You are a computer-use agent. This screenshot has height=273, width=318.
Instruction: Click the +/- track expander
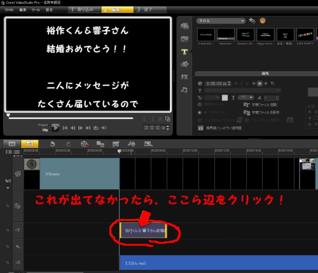18,156
